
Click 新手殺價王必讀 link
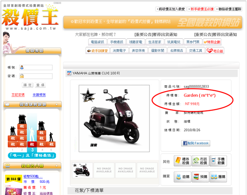[x=201, y=9]
